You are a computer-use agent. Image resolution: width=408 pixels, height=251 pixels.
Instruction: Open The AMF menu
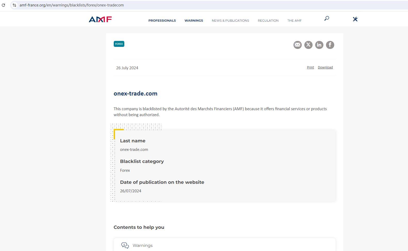(294, 21)
